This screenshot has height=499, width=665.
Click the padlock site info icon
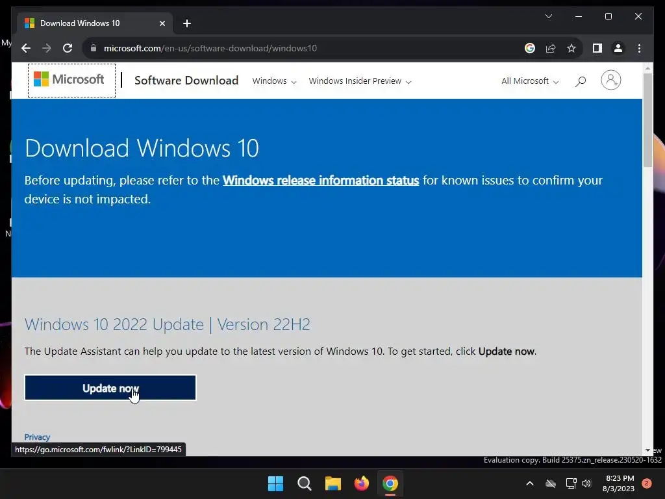coord(94,48)
